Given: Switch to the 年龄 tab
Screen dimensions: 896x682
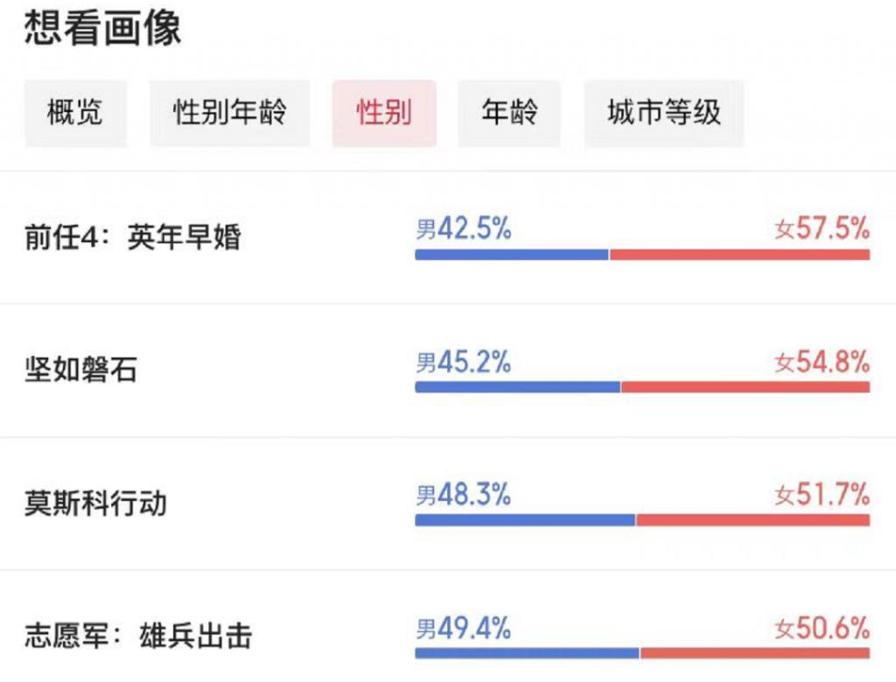Looking at the screenshot, I should click(509, 113).
